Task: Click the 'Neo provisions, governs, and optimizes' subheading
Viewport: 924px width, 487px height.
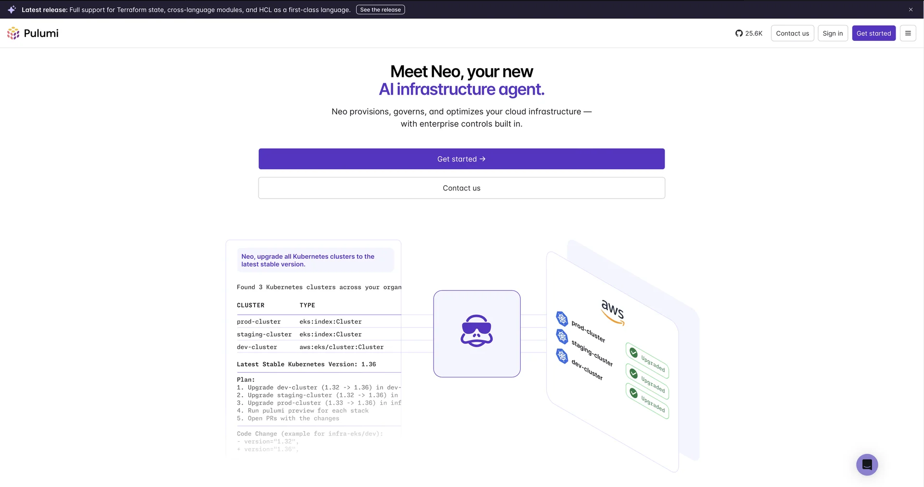Action: [462, 118]
